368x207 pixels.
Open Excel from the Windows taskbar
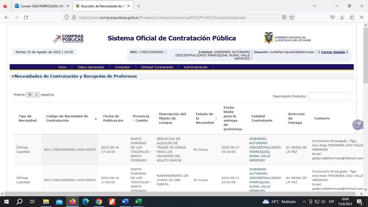click(x=138, y=202)
